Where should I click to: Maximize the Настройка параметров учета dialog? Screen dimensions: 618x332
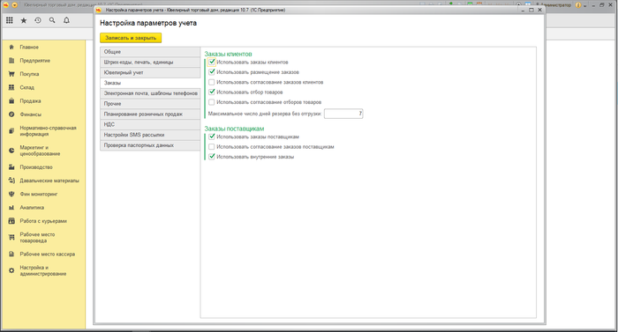(531, 10)
